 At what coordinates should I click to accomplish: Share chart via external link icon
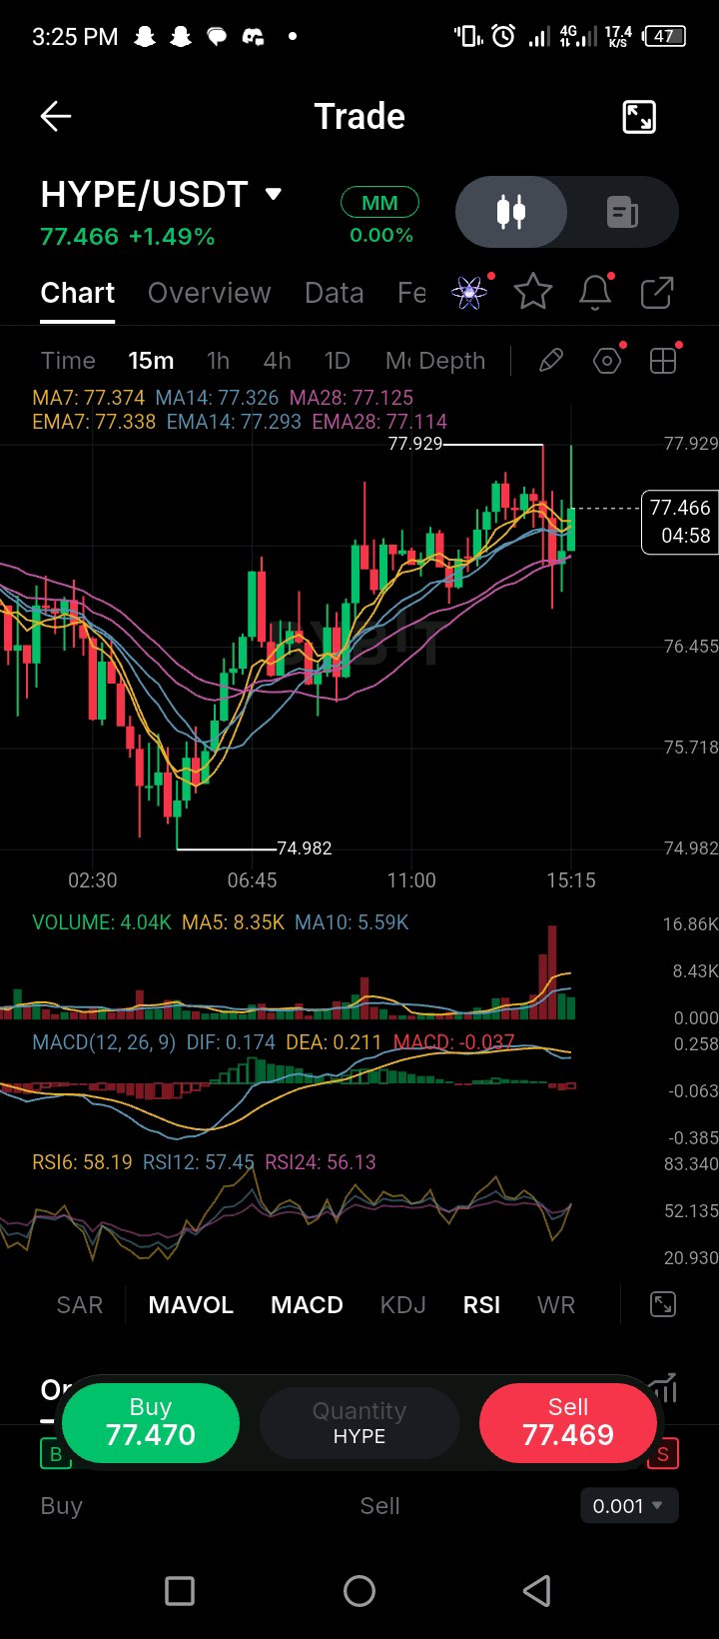657,293
